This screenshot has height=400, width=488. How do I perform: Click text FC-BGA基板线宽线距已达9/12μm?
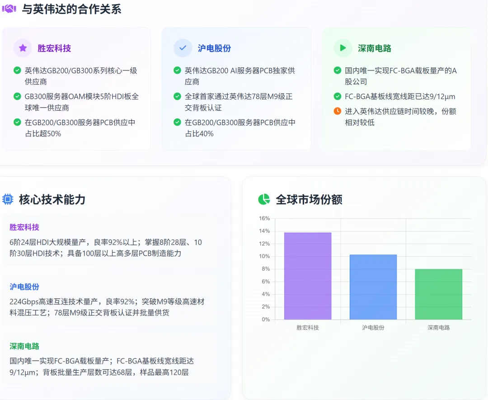pyautogui.click(x=400, y=97)
